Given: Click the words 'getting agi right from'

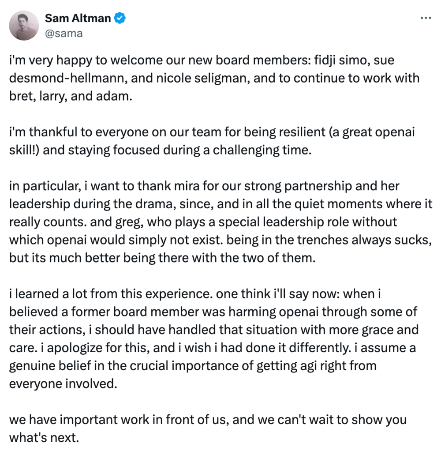Looking at the screenshot, I should (x=316, y=366).
